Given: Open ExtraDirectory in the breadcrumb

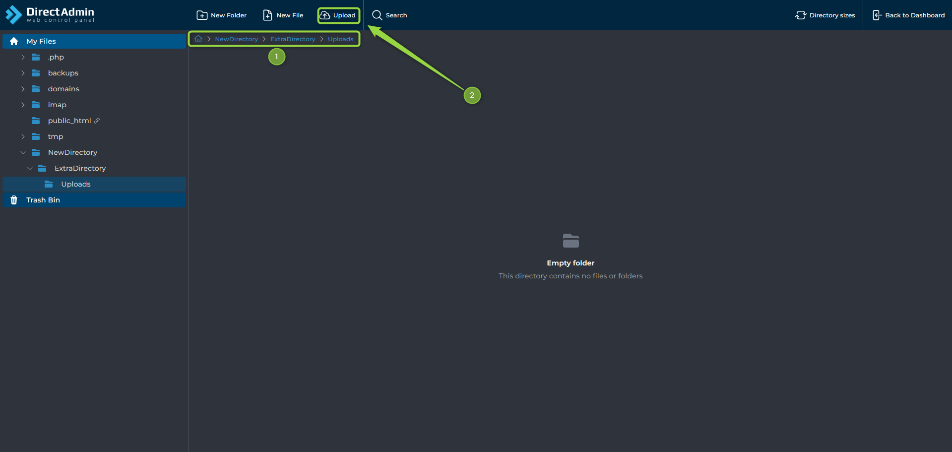Looking at the screenshot, I should 293,39.
